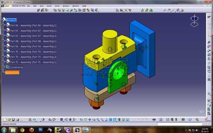Viewport: 213px width, 133px height.
Task: Expand the Part 66 - Assembly node
Action: (3, 25)
